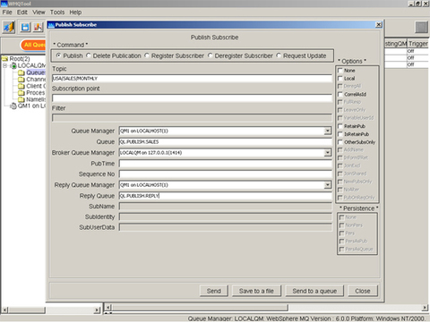
Task: Select the Delete Publication radio button
Action: click(89, 55)
